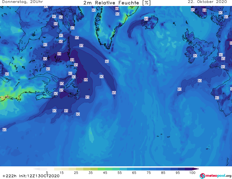Click the colorbar tick label '75'

148,173
